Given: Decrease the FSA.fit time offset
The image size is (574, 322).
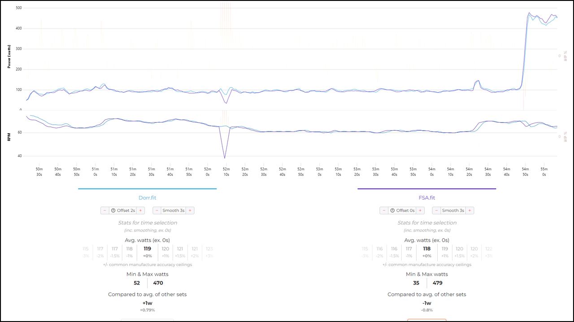Looking at the screenshot, I should (384, 210).
